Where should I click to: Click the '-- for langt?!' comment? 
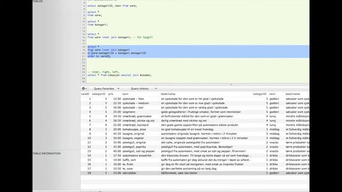click(143, 37)
